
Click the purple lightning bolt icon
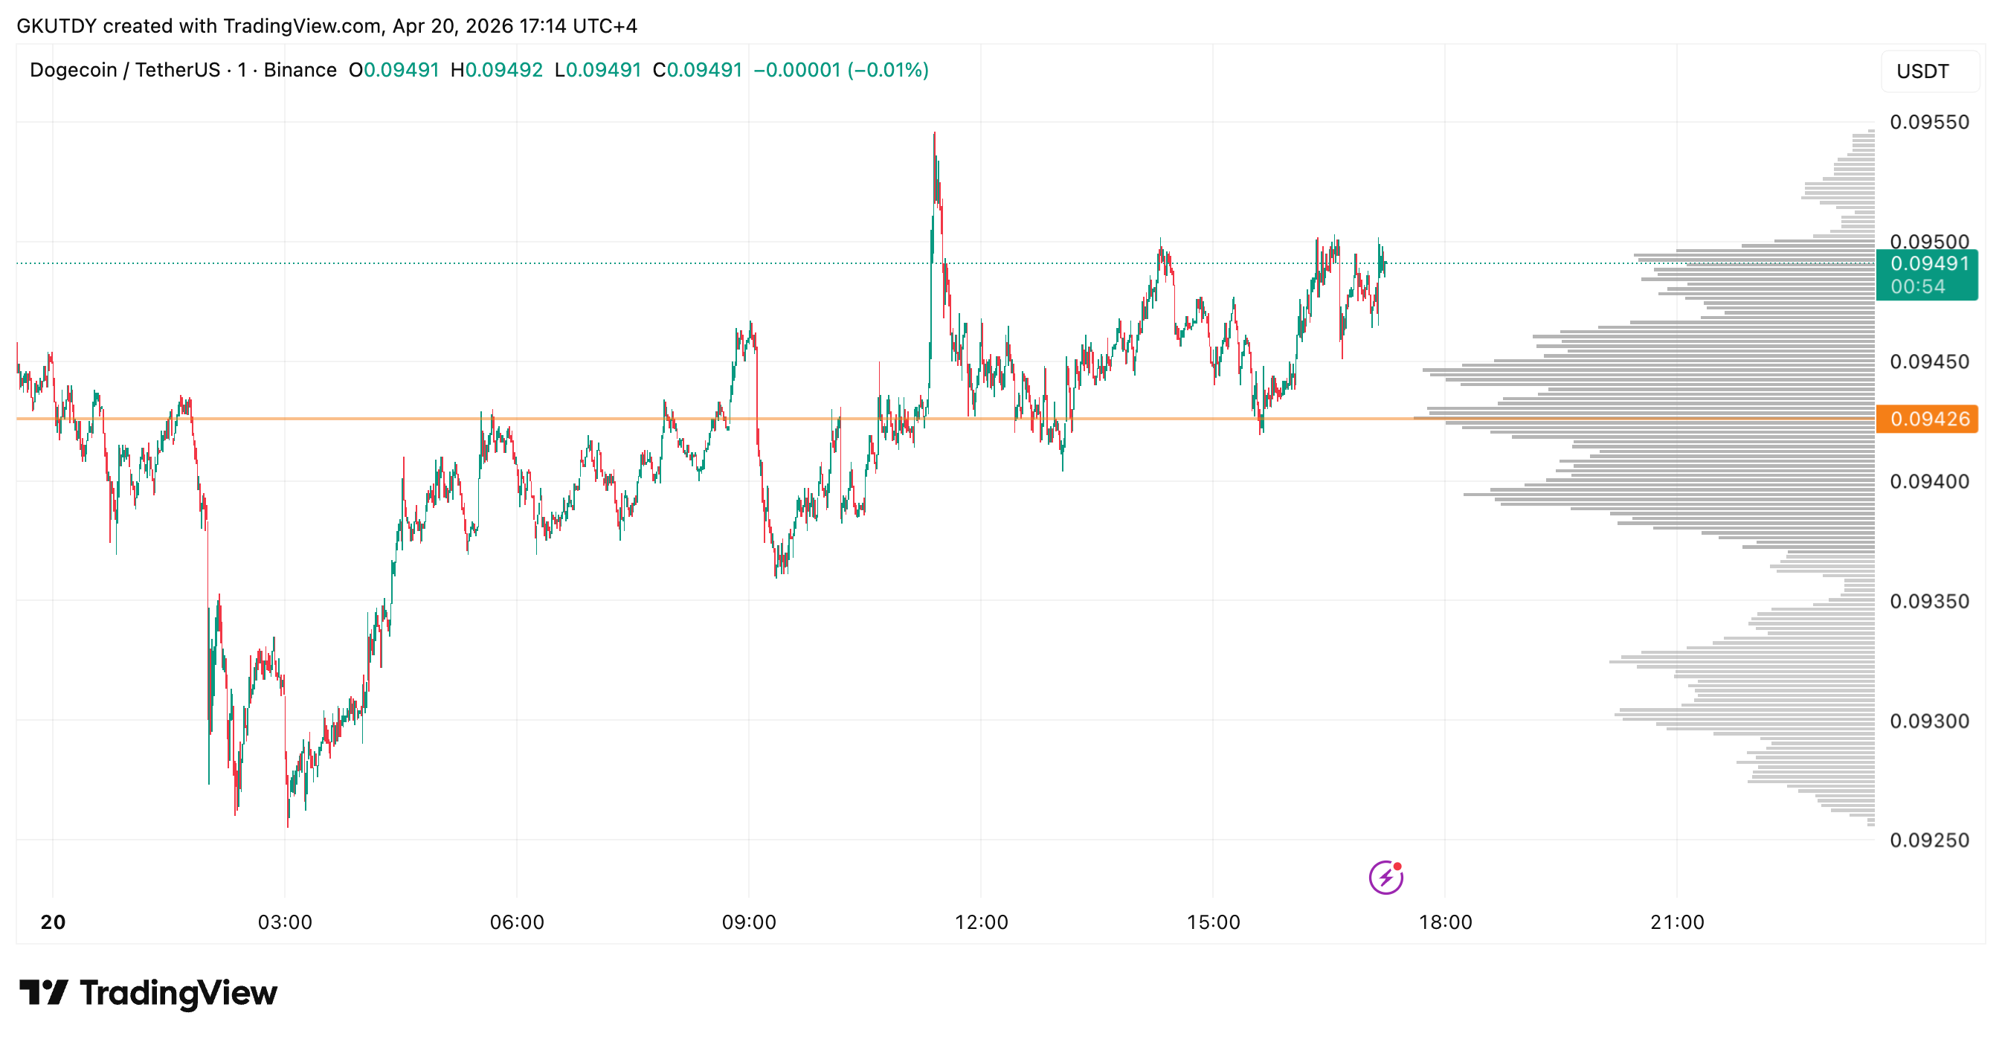1385,878
